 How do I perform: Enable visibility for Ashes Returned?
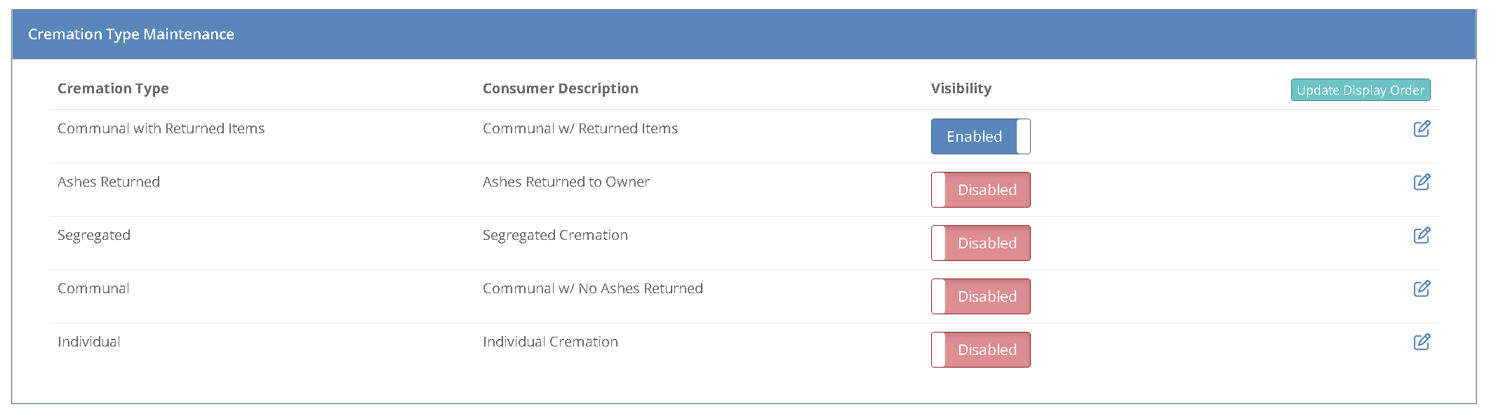point(980,189)
